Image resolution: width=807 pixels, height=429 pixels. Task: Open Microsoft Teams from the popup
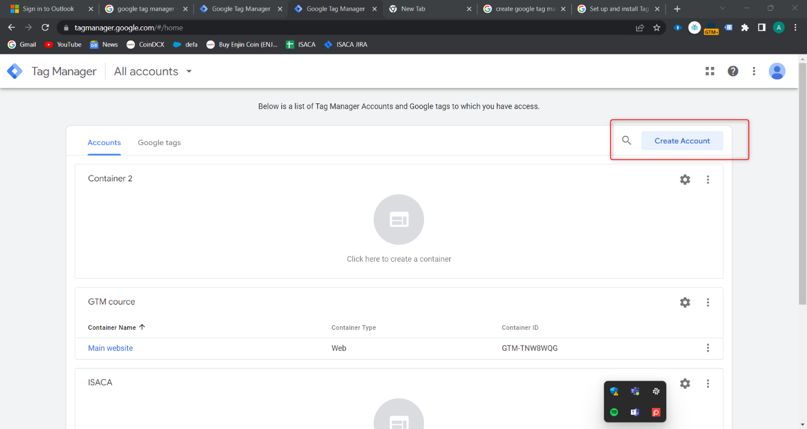coord(635,412)
